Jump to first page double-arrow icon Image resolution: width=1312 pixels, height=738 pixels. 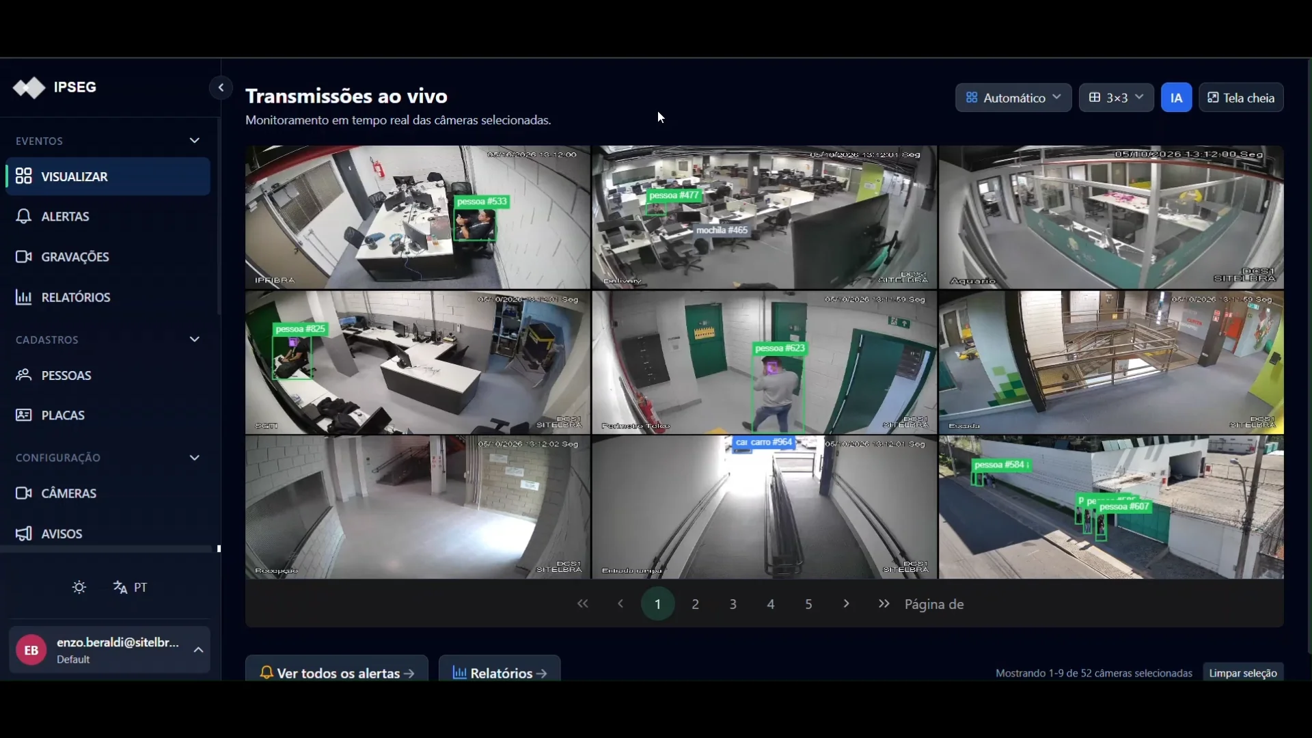[x=582, y=604]
